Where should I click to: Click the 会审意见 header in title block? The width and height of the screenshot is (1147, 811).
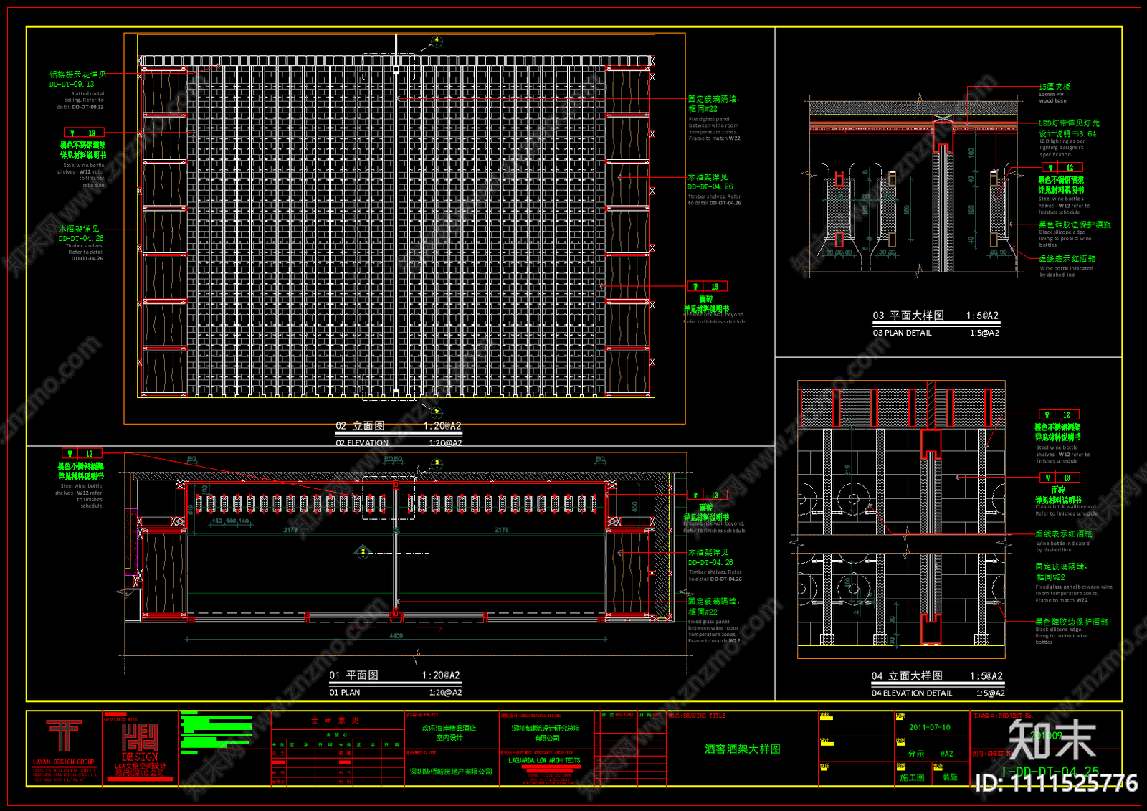[335, 721]
